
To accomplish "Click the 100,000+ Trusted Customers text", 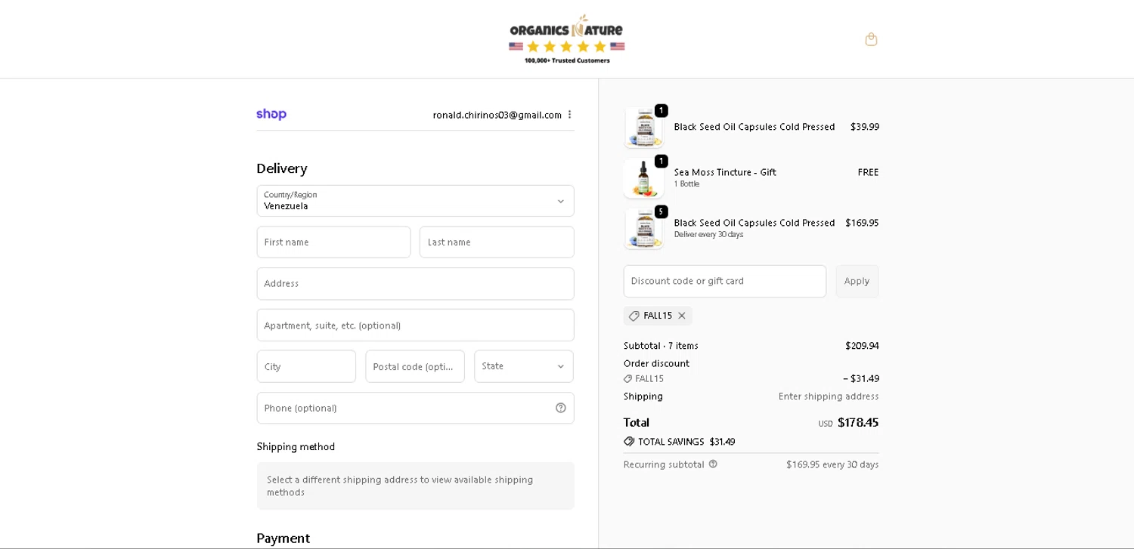I will coord(567,60).
